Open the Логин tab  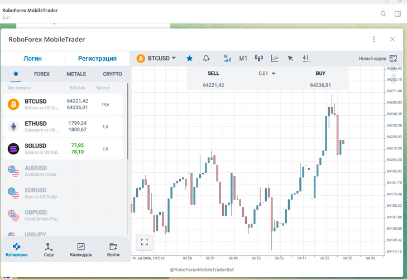(32, 58)
